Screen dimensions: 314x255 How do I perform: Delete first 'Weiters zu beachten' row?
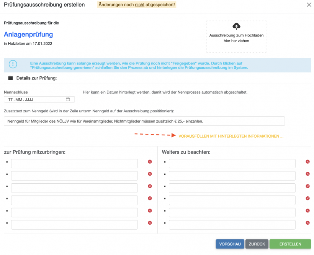pos(307,162)
